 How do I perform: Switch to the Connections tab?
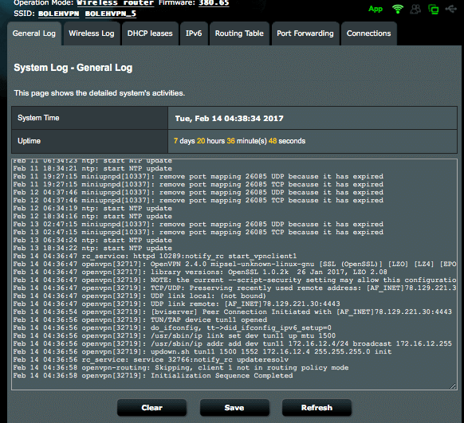click(x=368, y=33)
